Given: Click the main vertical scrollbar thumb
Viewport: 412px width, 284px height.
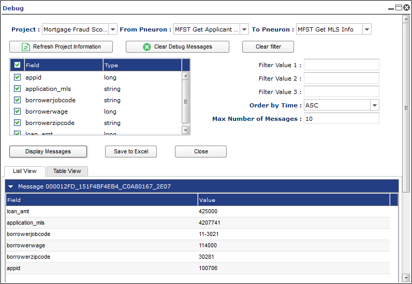Looking at the screenshot, I should (x=406, y=107).
